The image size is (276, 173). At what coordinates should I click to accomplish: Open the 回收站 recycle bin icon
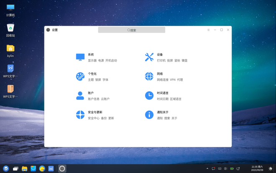pyautogui.click(x=10, y=28)
